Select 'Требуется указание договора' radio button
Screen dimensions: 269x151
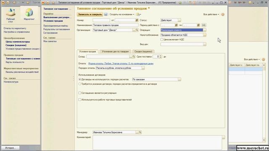79,84
